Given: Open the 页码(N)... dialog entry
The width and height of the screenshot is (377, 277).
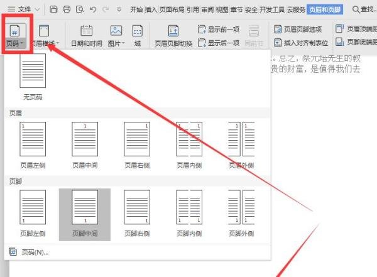Looking at the screenshot, I should click(x=138, y=253).
